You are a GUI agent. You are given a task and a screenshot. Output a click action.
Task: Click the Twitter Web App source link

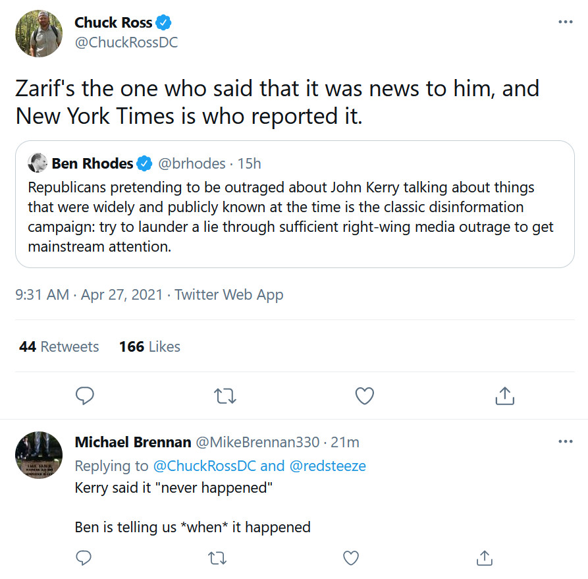(x=228, y=294)
